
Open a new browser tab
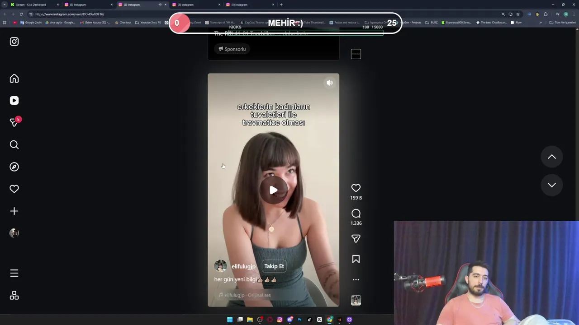point(281,5)
